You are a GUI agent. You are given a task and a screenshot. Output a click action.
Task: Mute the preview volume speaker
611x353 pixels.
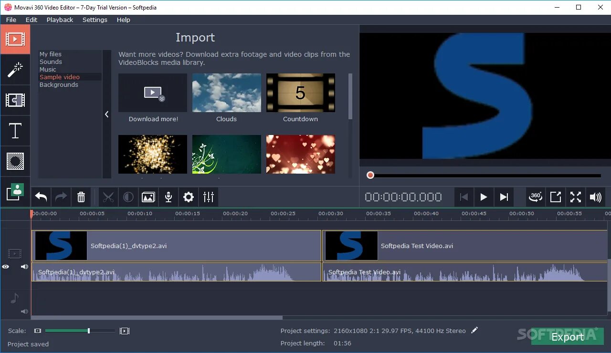click(x=596, y=197)
